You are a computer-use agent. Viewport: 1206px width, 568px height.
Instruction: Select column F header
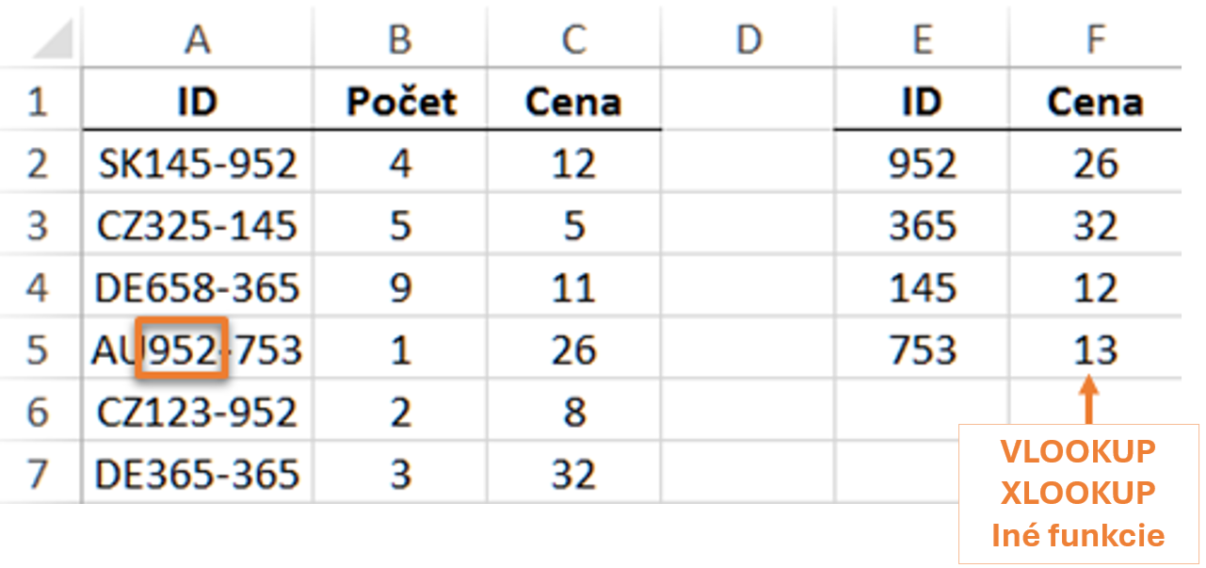[1095, 40]
